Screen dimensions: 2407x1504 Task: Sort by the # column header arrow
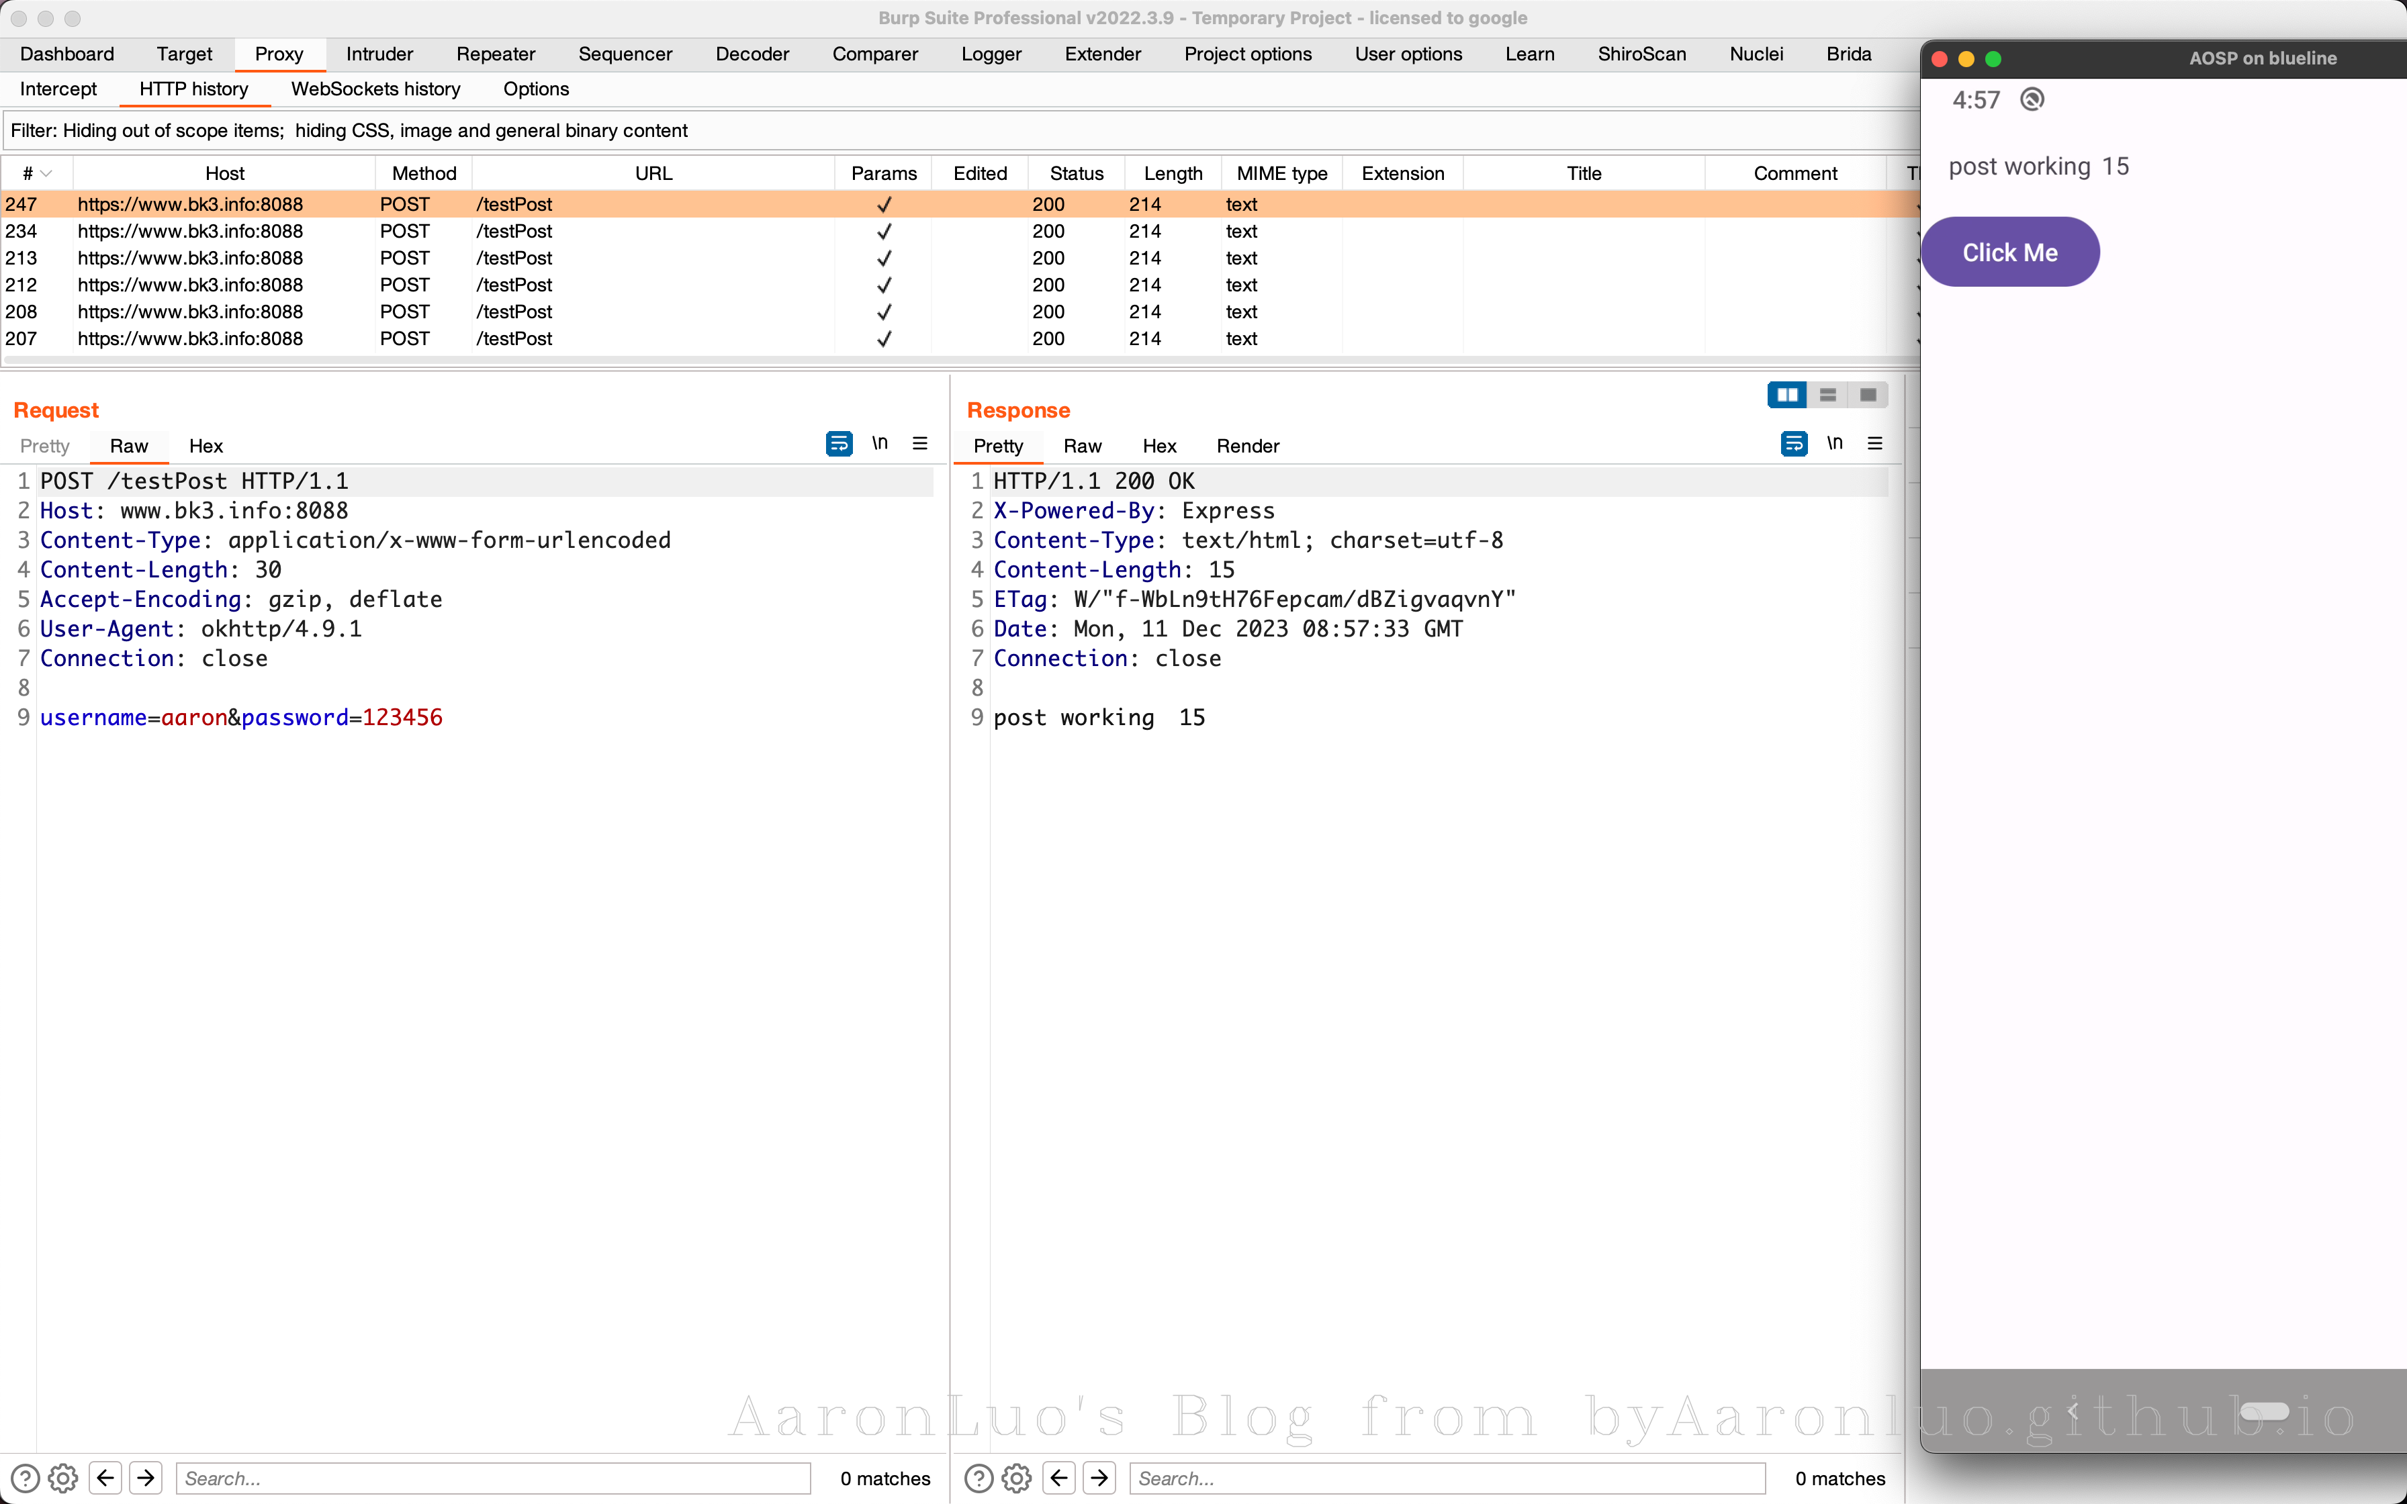(x=46, y=173)
